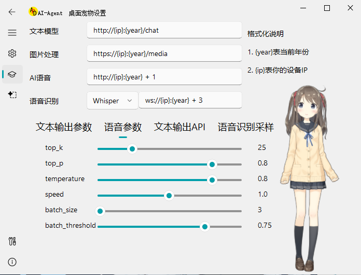Viewport: 361px width, 275px height.
Task: Go back with the arrow icon
Action: pyautogui.click(x=12, y=12)
